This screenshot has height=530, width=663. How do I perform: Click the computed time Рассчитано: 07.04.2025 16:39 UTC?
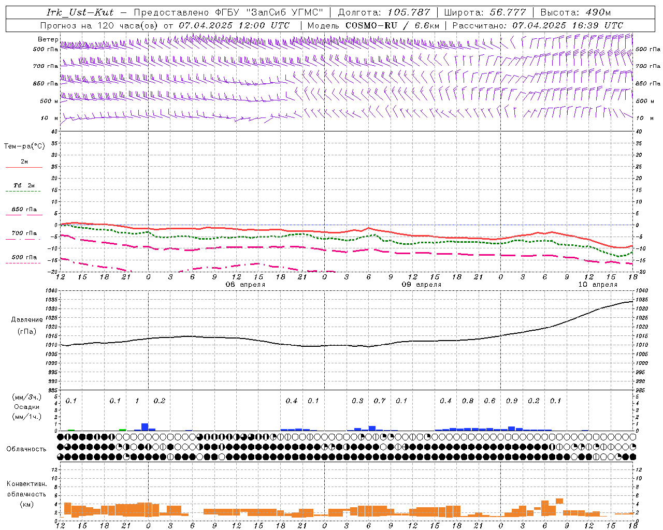538,25
